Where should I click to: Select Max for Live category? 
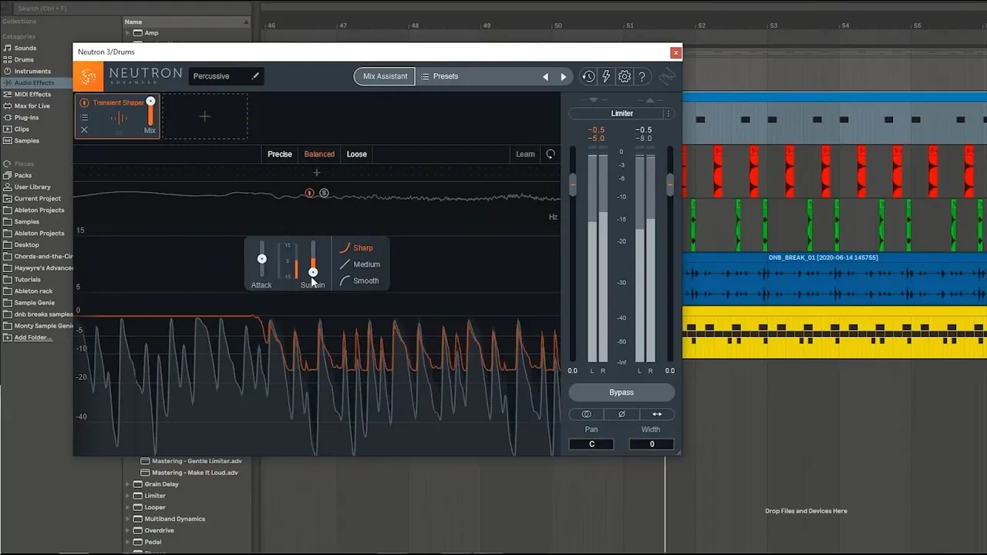(32, 106)
